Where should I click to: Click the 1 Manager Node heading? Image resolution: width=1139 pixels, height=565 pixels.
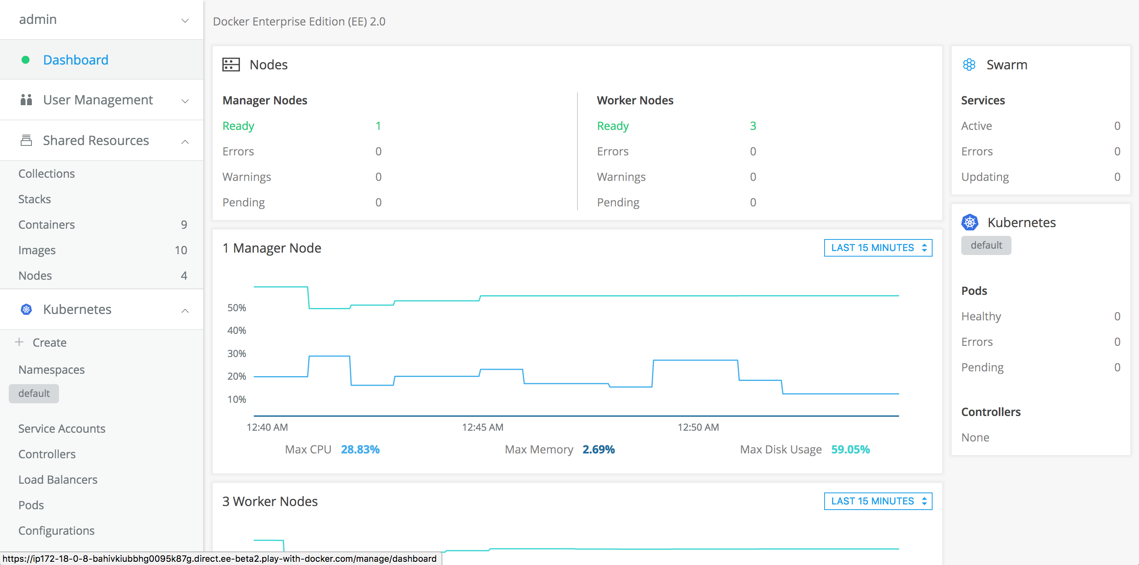[x=272, y=248]
